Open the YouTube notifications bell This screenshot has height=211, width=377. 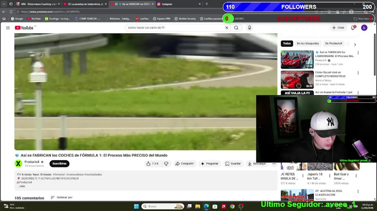tap(353, 28)
